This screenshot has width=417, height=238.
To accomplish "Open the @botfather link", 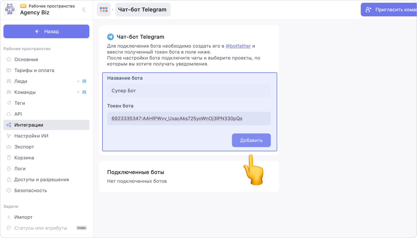I will [x=238, y=46].
